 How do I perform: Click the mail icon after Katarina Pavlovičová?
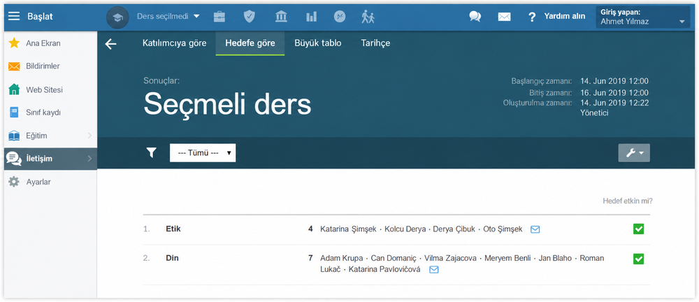(434, 269)
